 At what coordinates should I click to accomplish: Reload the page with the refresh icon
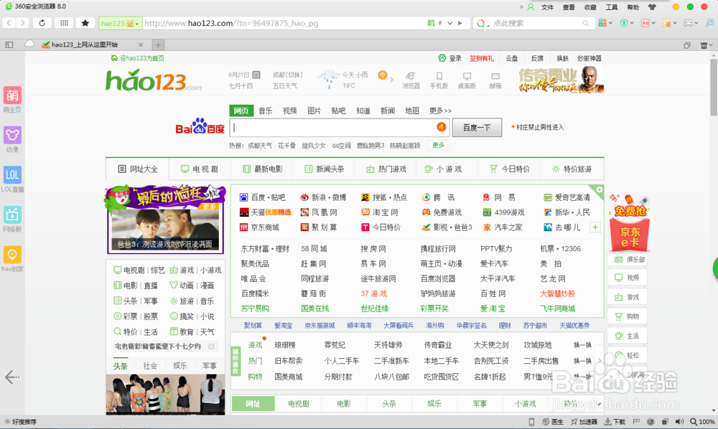[x=42, y=23]
